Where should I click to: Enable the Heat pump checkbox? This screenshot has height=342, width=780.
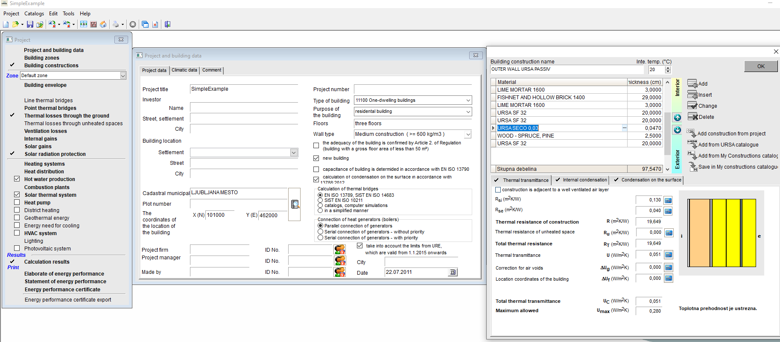pyautogui.click(x=17, y=202)
